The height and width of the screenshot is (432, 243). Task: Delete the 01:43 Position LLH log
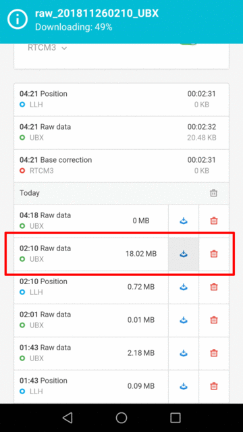214,386
